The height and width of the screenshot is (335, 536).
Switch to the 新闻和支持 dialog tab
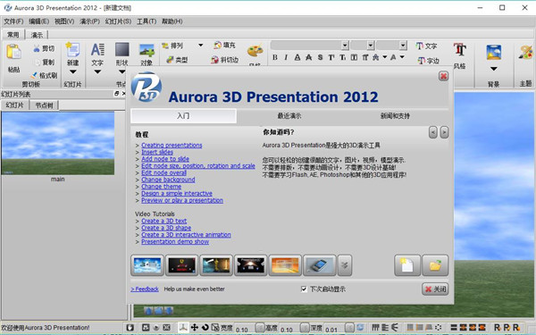(395, 116)
